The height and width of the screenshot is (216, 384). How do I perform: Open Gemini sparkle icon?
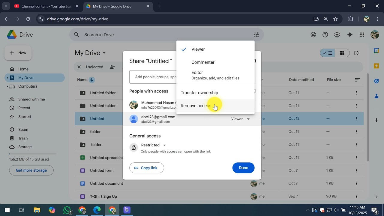click(350, 35)
